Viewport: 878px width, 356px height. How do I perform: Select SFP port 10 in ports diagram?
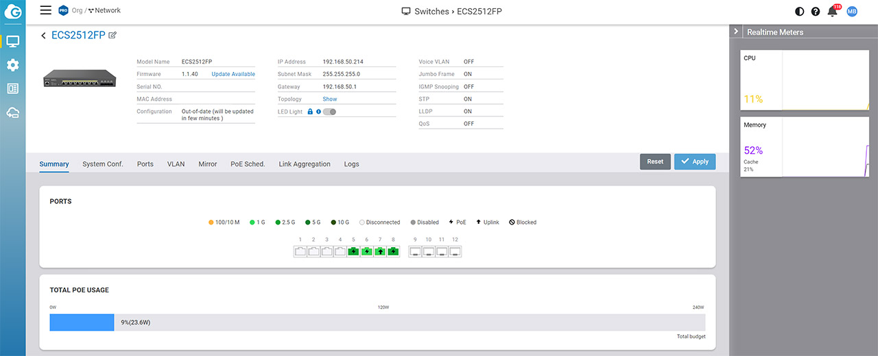428,251
